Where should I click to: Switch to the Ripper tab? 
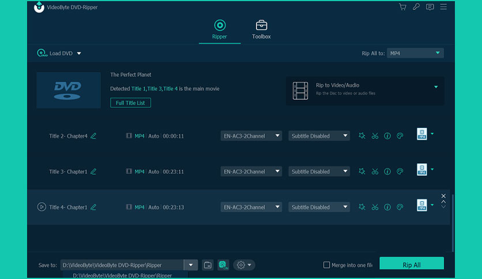(x=220, y=29)
